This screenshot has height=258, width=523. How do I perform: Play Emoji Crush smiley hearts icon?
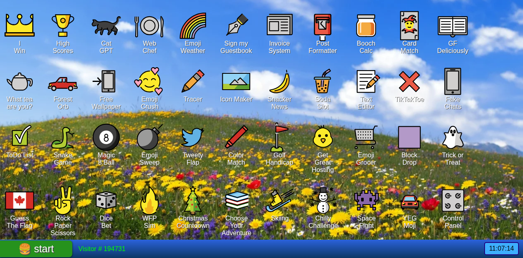[150, 81]
